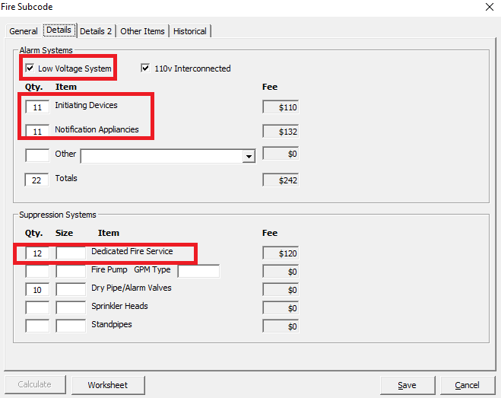Click the Dry Pipe/Alarm Valves quantity field
This screenshot has height=398, width=501.
[37, 289]
